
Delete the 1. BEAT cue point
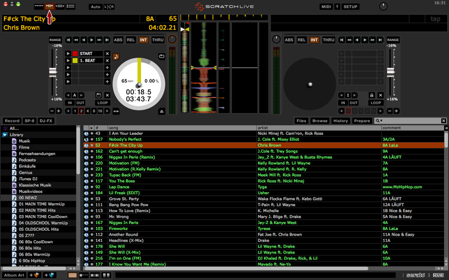[x=107, y=60]
